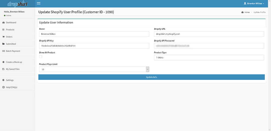Open the Brenton Wilkes user dropdown

tap(254, 4)
